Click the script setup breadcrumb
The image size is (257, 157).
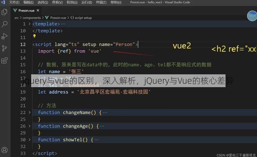pyautogui.click(x=83, y=18)
